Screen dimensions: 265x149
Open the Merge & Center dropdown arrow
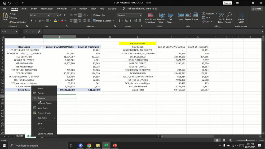[113, 21]
